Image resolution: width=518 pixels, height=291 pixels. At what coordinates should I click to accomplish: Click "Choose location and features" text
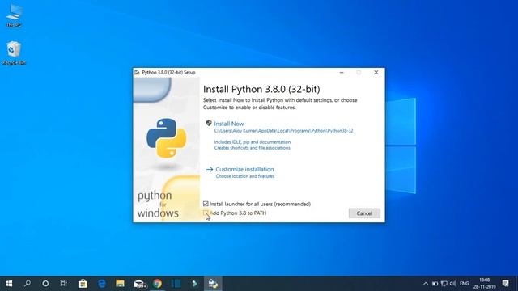click(244, 176)
